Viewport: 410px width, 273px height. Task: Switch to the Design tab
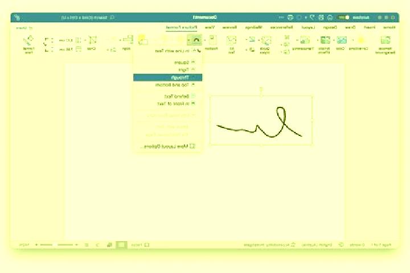click(x=330, y=27)
